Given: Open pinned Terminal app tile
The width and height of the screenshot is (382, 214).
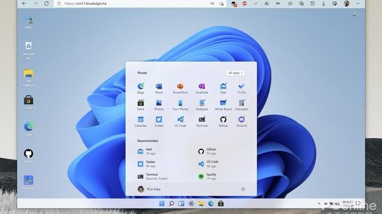Looking at the screenshot, I should (202, 121).
